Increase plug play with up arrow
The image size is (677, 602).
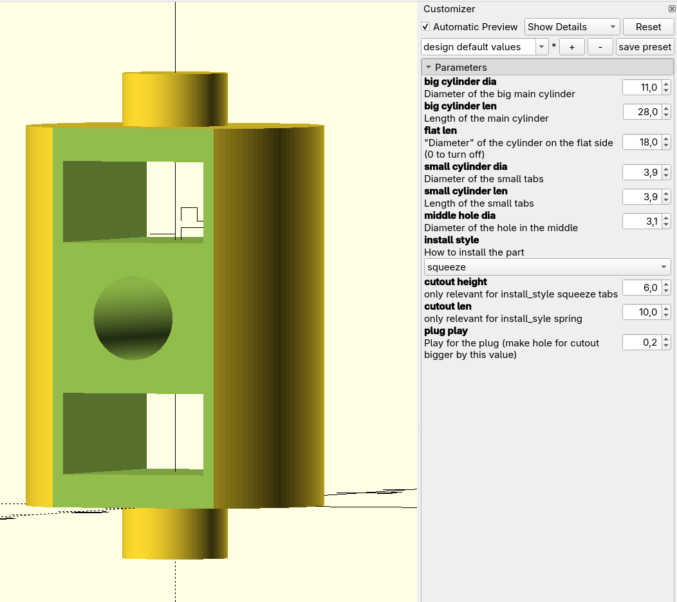666,339
